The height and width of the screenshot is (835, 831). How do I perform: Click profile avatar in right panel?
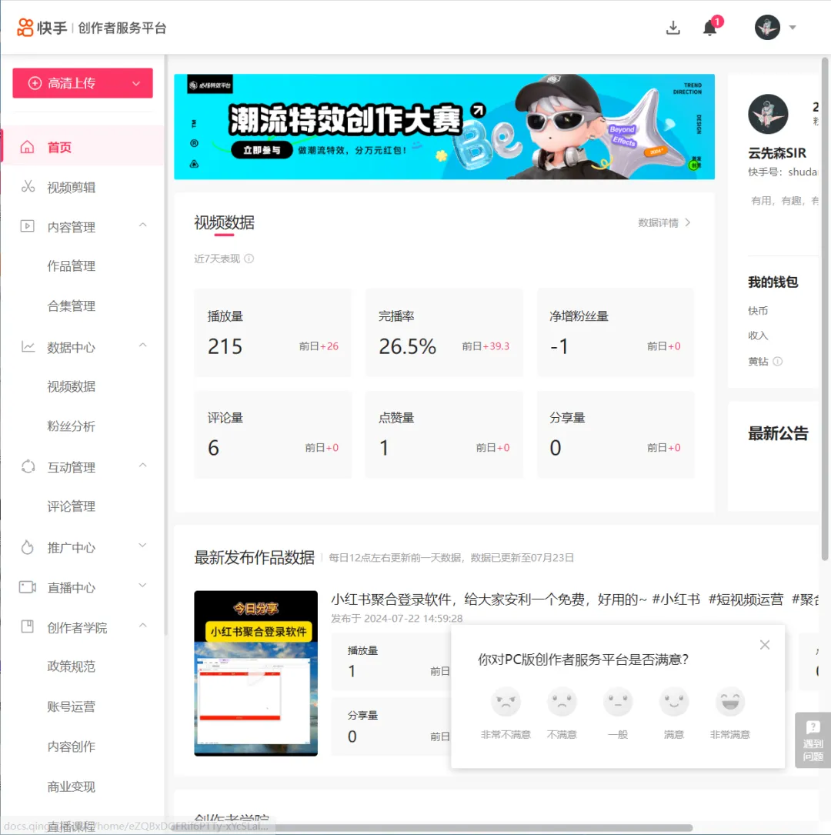pos(768,114)
